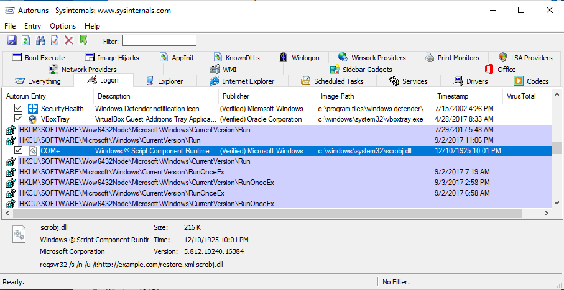Image resolution: width=564 pixels, height=290 pixels.
Task: Open the Entry menu
Action: tap(33, 26)
